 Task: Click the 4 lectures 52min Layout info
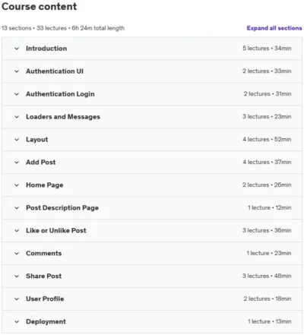click(x=267, y=139)
